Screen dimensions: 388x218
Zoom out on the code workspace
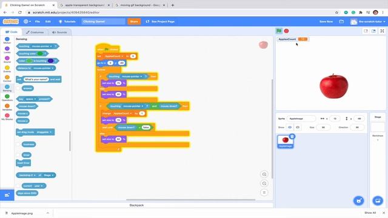(264, 183)
